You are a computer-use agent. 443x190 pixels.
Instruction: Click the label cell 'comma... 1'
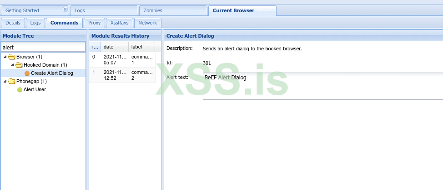tap(142, 60)
